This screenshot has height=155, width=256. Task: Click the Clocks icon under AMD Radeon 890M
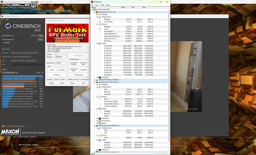pyautogui.click(x=99, y=140)
